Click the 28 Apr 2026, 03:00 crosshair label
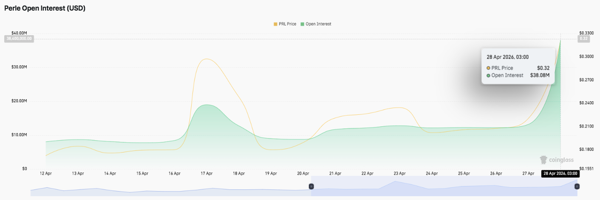Viewport: 600px width, 200px height. [560, 173]
